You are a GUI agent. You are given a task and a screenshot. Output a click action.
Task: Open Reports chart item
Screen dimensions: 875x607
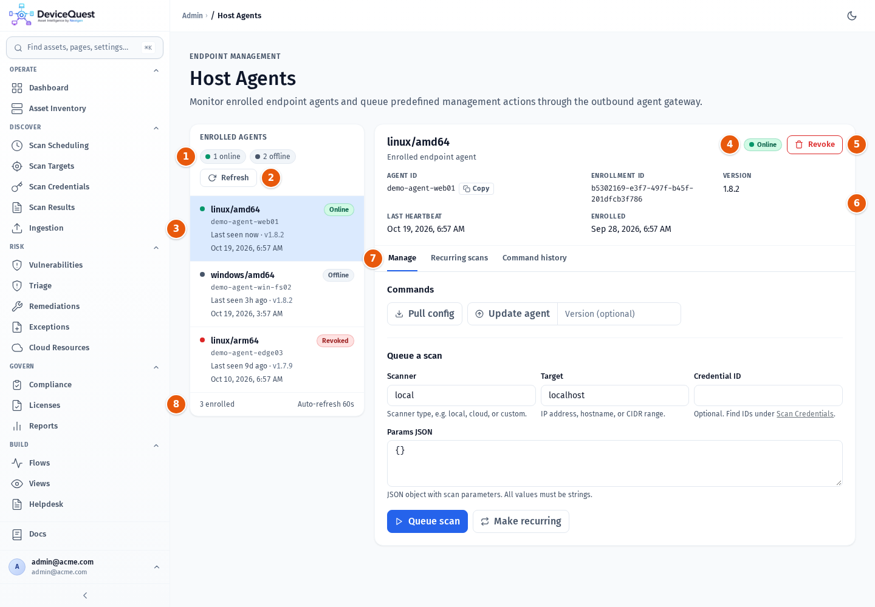pyautogui.click(x=84, y=426)
